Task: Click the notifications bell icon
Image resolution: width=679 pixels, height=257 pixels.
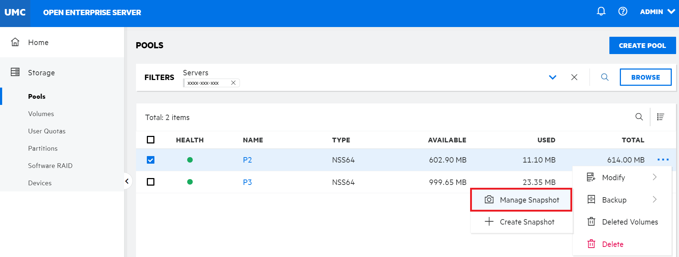Action: click(601, 12)
